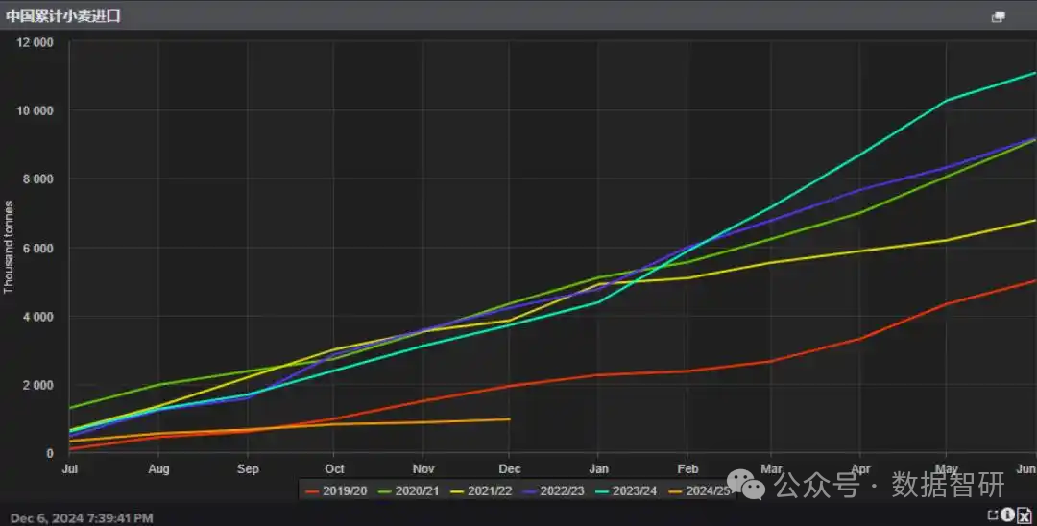Click the orange 2024/25 line endpoint at Dec
The height and width of the screenshot is (526, 1037).
click(509, 418)
